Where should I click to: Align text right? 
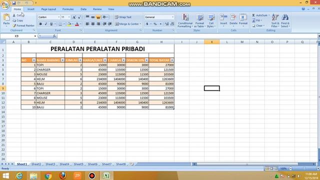[x=98, y=24]
